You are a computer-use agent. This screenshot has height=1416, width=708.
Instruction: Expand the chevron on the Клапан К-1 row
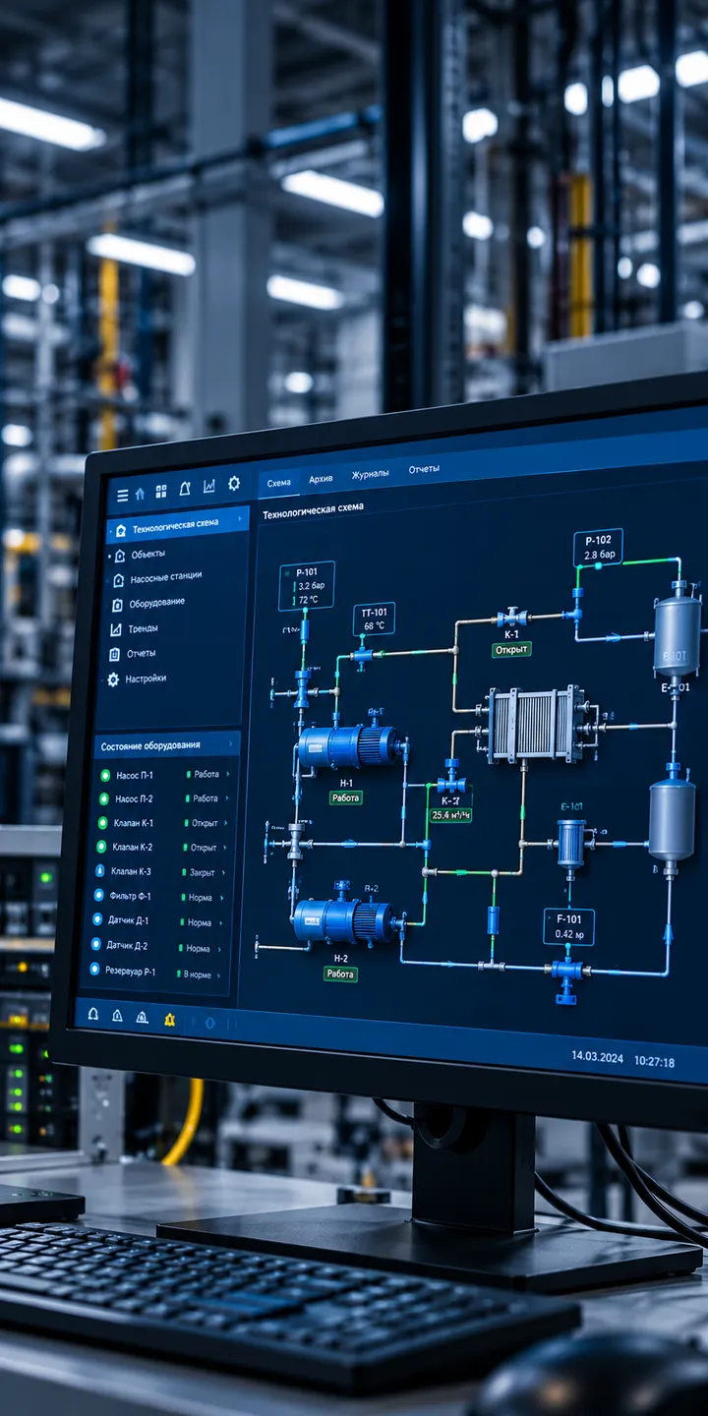pos(227,823)
